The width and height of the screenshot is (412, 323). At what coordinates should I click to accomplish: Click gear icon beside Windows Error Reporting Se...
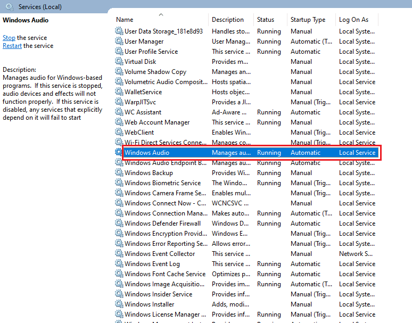pos(119,243)
